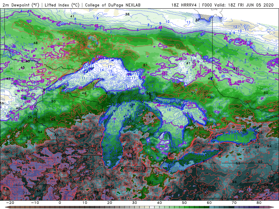Click the 'College of DuPage NEXLAB' label
Image resolution: width=279 pixels, height=209 pixels.
click(x=113, y=5)
